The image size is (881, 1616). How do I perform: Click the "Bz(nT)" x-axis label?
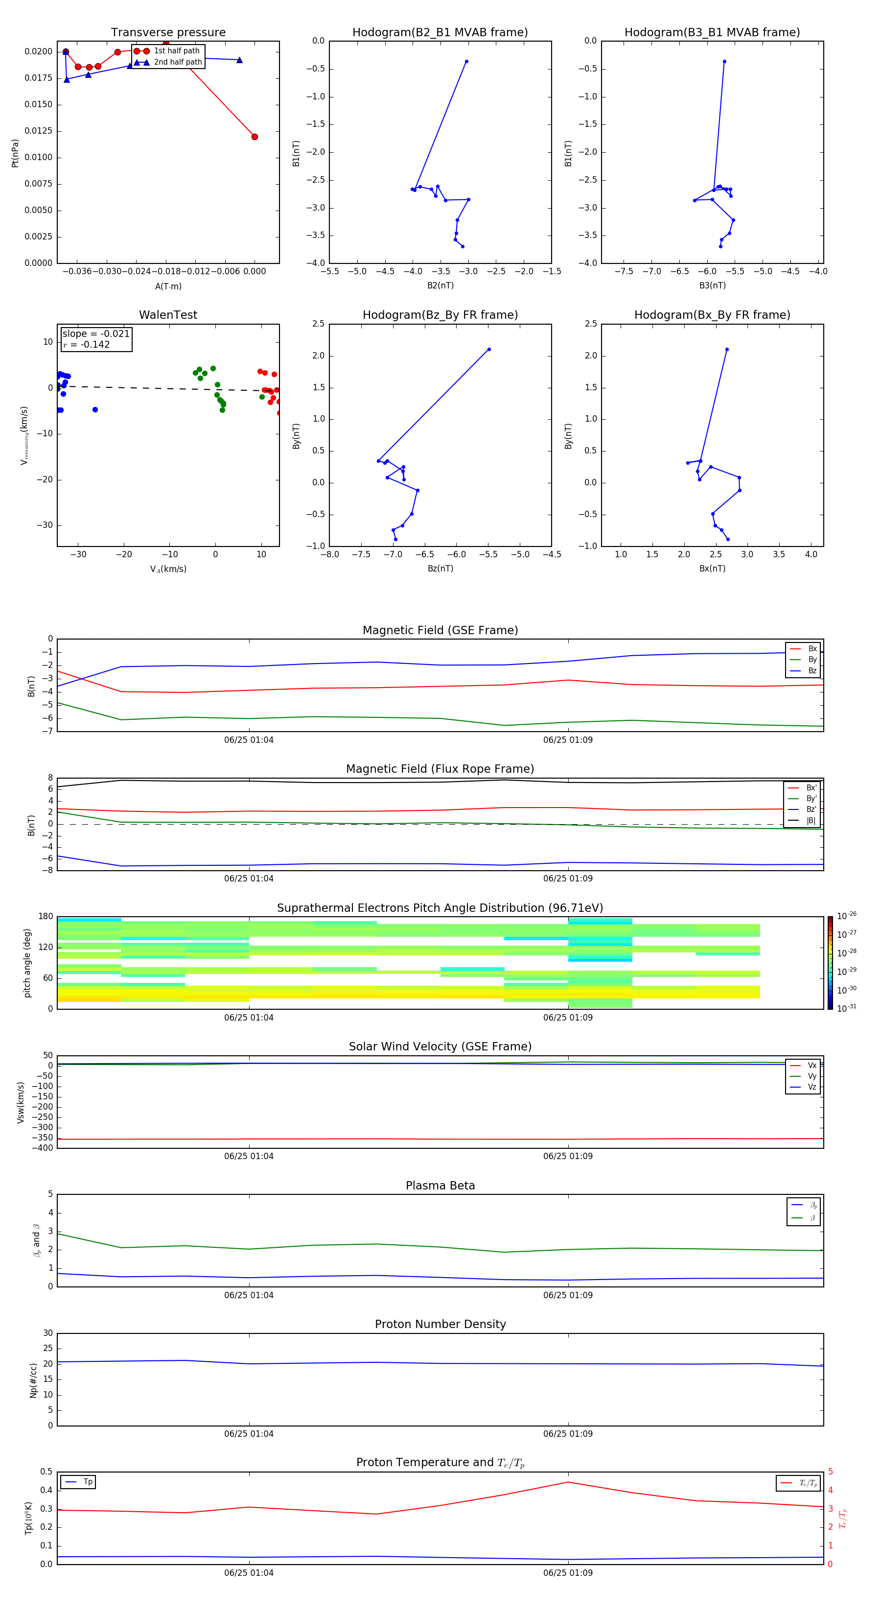(x=440, y=569)
